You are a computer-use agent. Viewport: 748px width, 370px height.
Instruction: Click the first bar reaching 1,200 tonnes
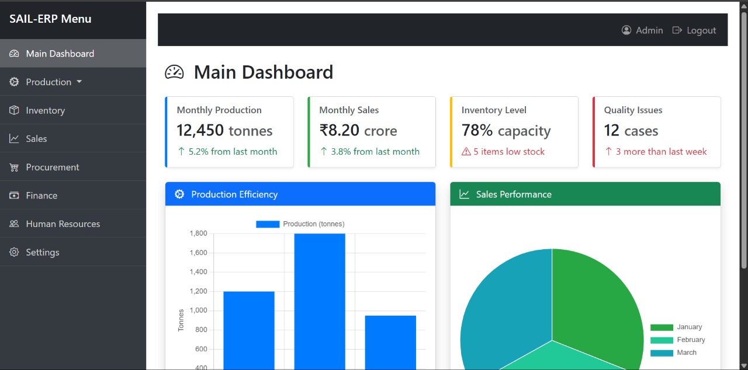(x=249, y=330)
